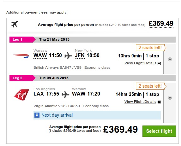Open View Flight Details for Los Angeles to Warsaw

[x=140, y=102]
